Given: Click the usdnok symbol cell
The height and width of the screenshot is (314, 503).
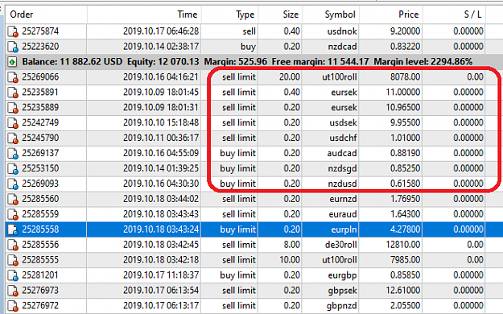Looking at the screenshot, I should tap(342, 31).
